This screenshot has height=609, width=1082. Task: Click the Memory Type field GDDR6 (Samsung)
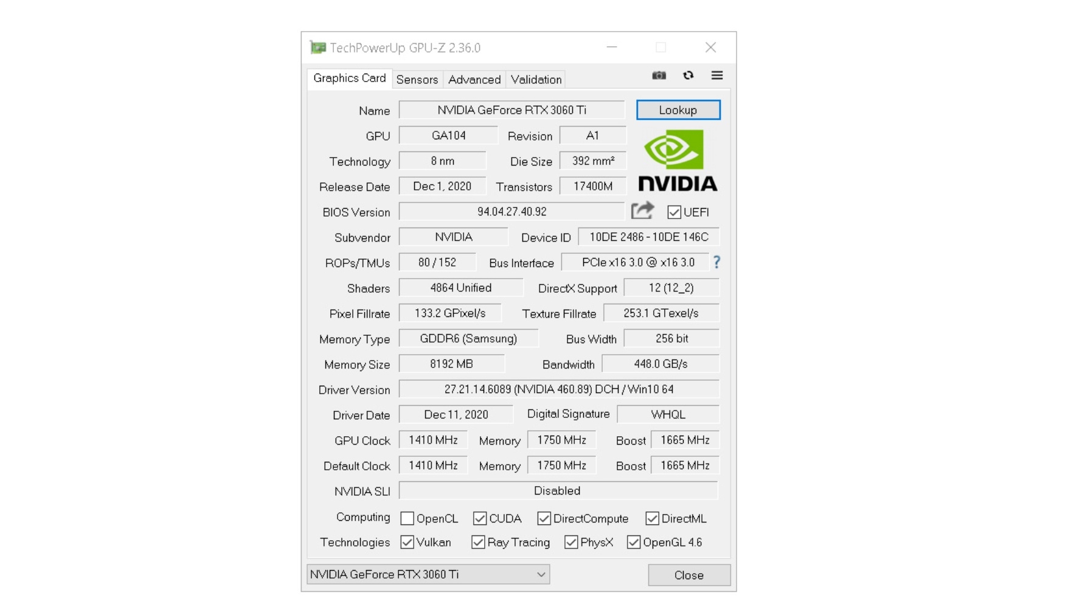pos(468,339)
